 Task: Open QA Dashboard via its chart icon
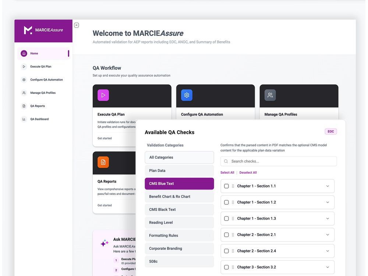tap(24, 118)
